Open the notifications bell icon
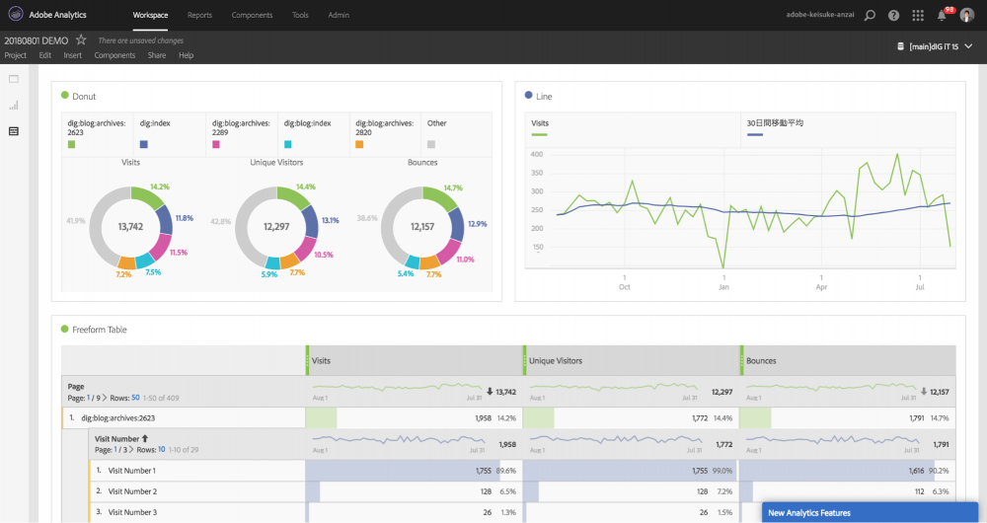The image size is (987, 523). [942, 15]
